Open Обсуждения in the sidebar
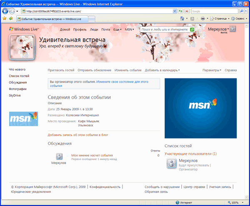The height and width of the screenshot is (206, 250). tap(17, 83)
